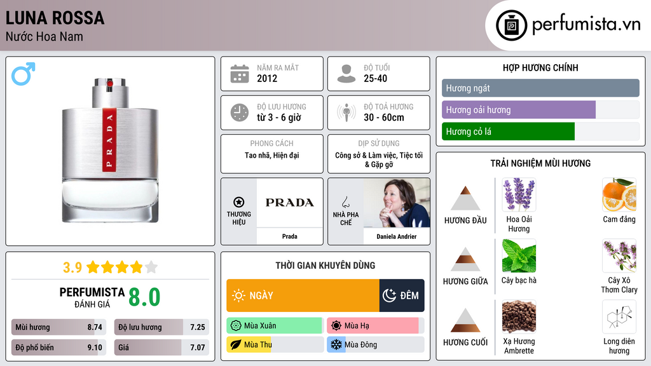Click the moon icon in the Đêm segment
This screenshot has height=366, width=651.
click(x=389, y=295)
